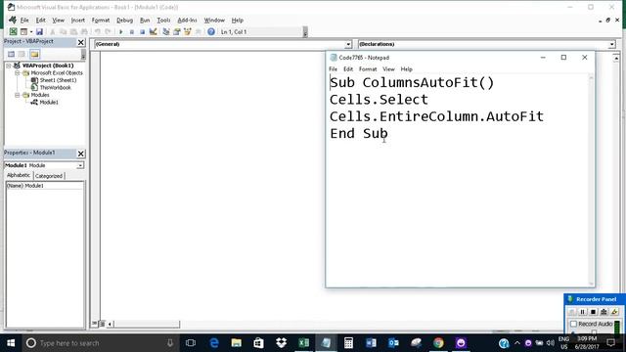
Task: Select Module1 in project tree
Action: tap(49, 102)
